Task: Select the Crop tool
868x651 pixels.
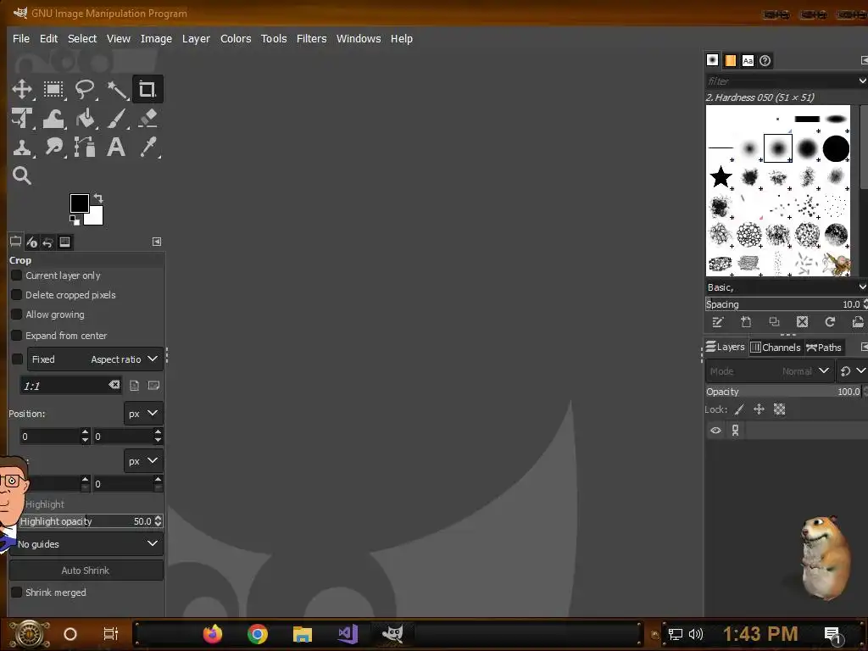Action: [147, 89]
